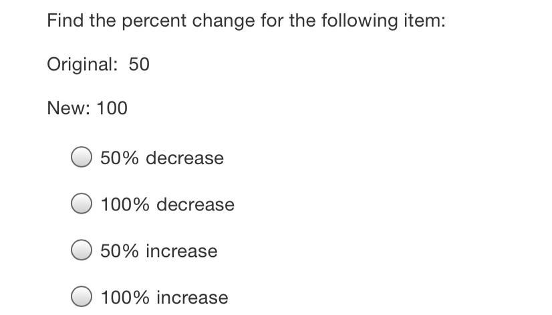Click the word 'change' in the prompt
552x315 pixels.
pyautogui.click(x=224, y=21)
